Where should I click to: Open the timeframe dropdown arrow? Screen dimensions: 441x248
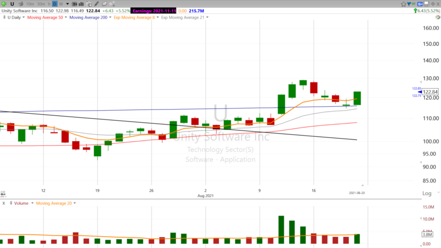pos(68,4)
